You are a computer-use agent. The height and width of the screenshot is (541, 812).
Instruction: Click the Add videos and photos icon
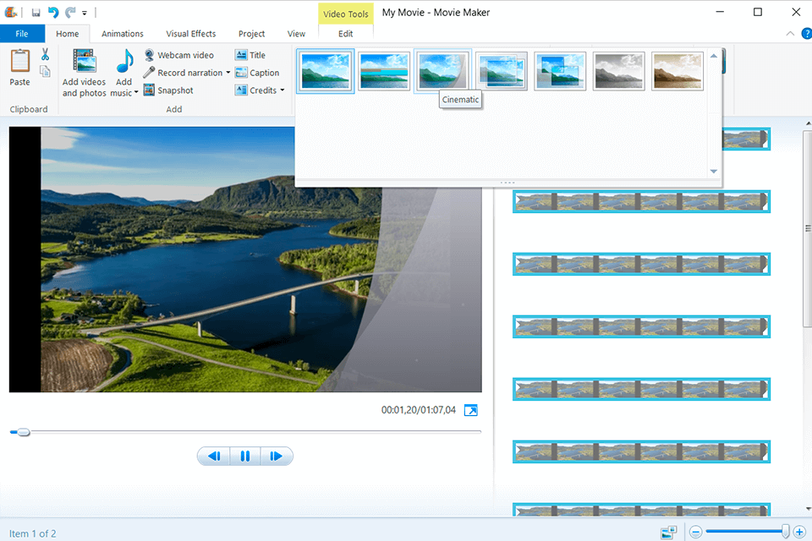coord(84,63)
